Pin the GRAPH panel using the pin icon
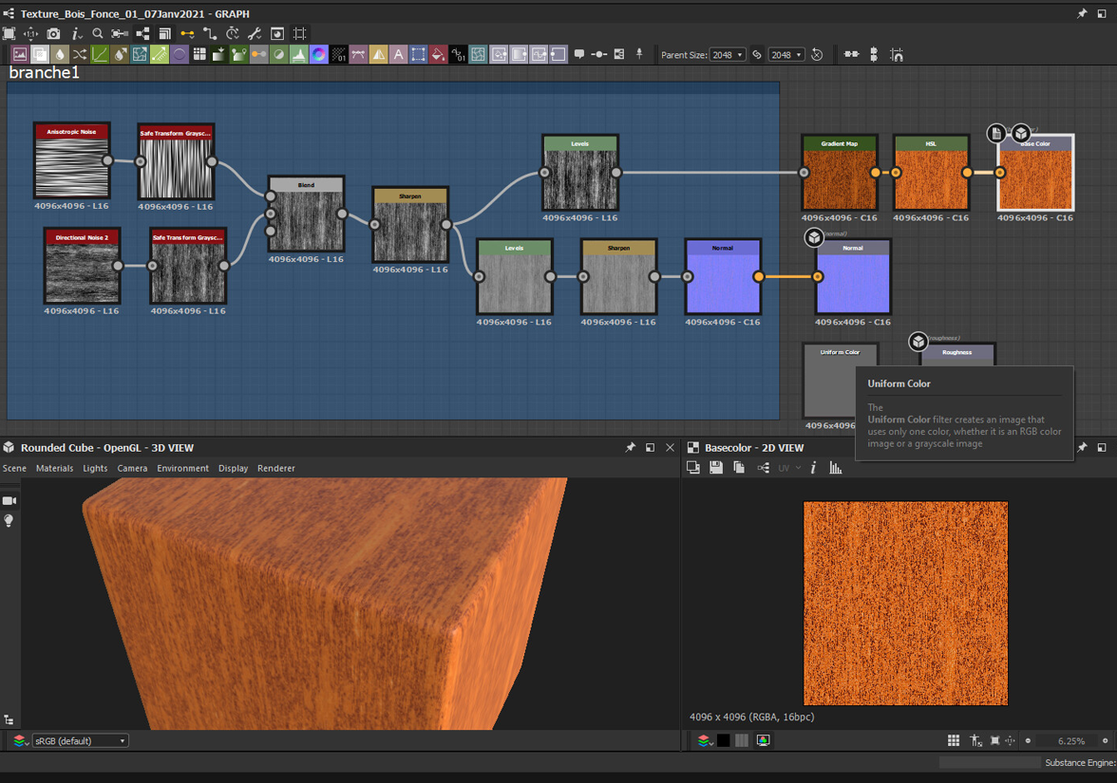Screen dimensions: 1117x783 [x=1082, y=13]
